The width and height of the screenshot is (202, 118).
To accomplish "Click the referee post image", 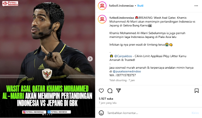I will click(48, 59).
